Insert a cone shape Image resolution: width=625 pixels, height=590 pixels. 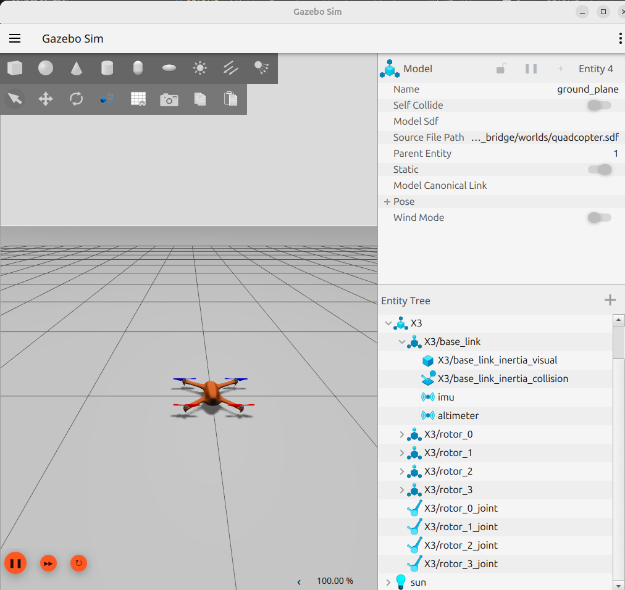(77, 68)
